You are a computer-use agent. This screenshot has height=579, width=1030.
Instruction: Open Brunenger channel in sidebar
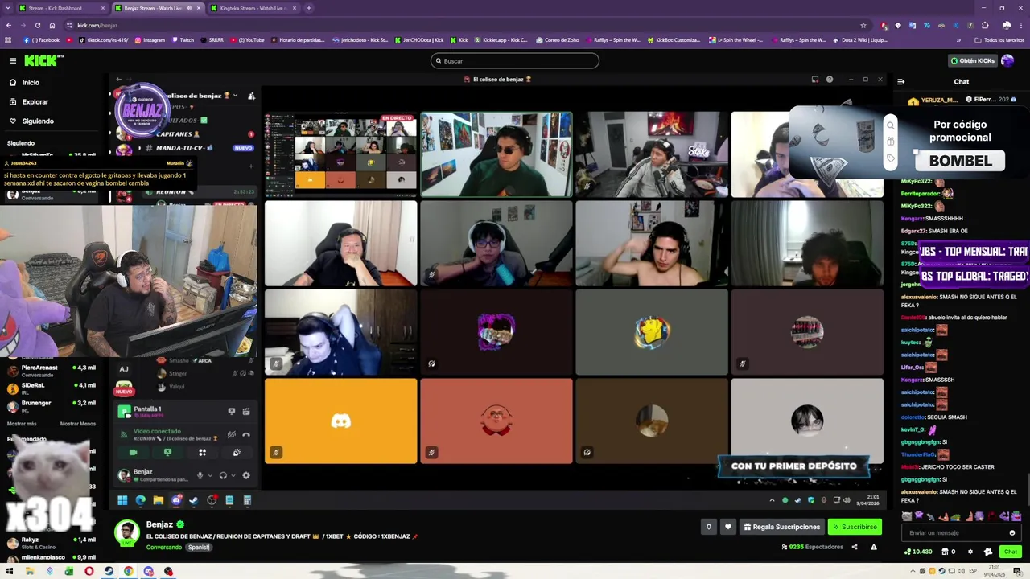pyautogui.click(x=50, y=406)
